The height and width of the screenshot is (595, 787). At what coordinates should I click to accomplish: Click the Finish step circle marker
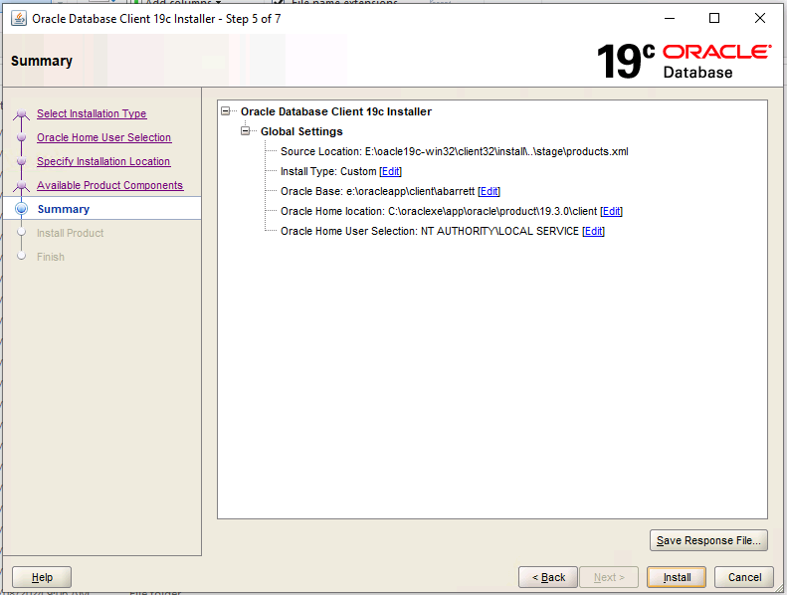point(21,256)
